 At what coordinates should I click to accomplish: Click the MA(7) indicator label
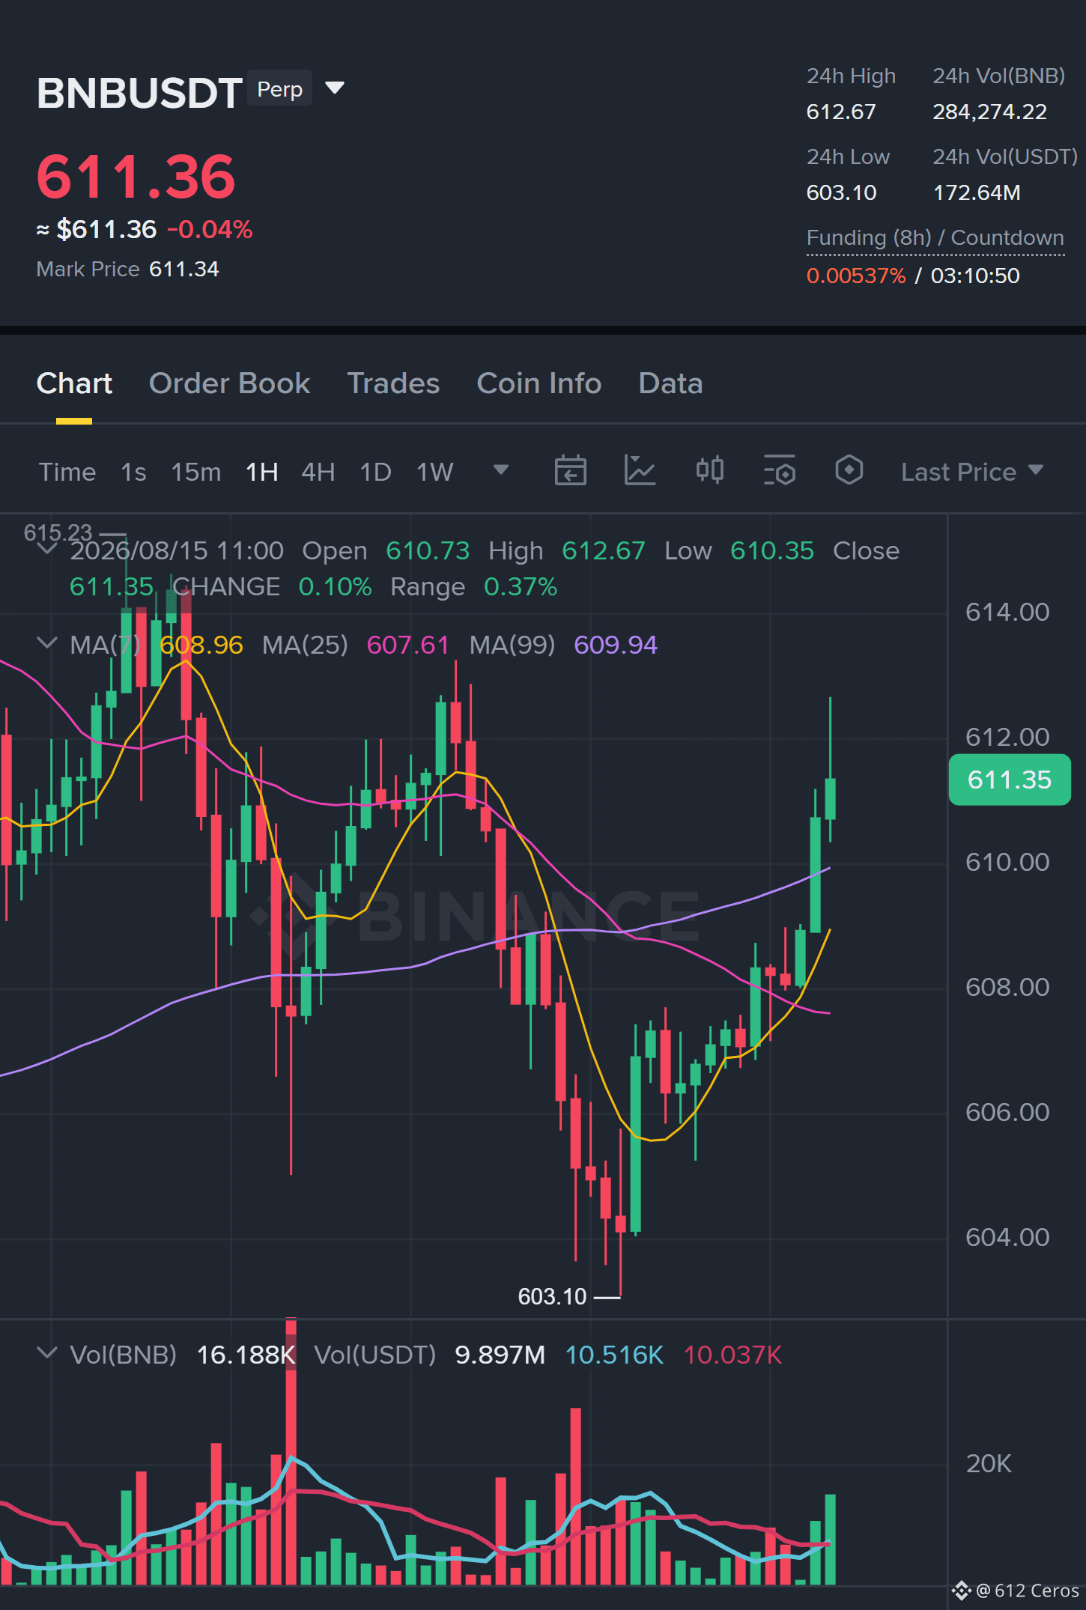[x=105, y=645]
